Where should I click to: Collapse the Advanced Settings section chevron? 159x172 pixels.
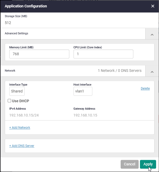coord(152,34)
